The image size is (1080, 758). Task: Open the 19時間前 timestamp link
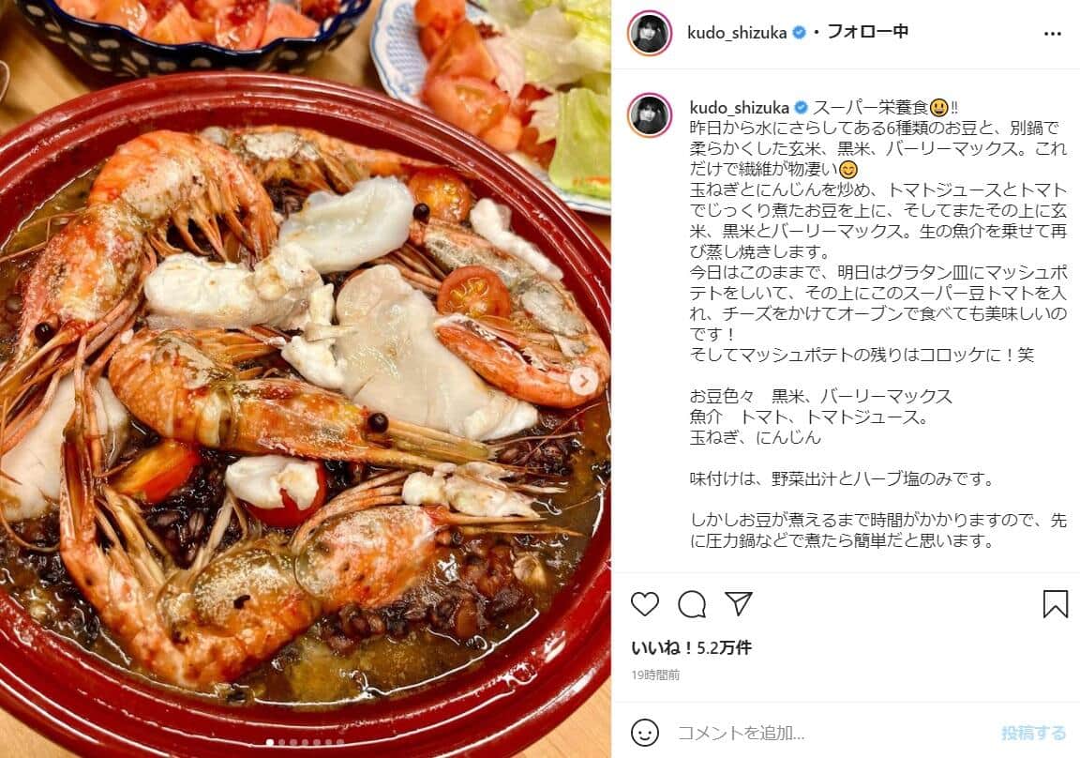655,675
